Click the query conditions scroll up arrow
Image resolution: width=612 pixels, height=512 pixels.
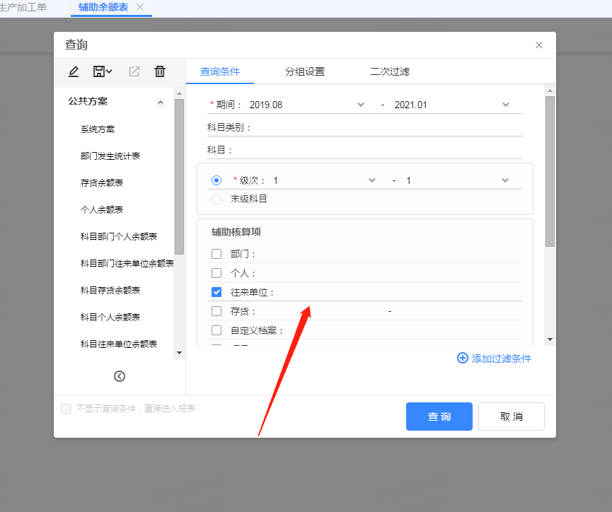pyautogui.click(x=550, y=91)
